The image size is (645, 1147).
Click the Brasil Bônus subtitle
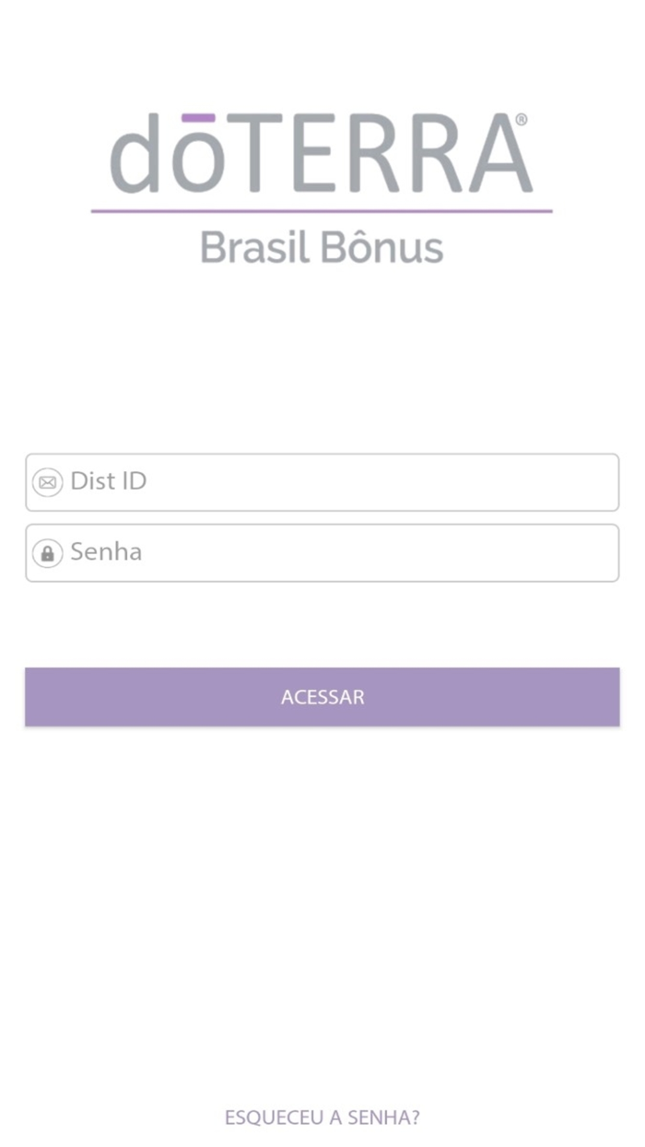[x=321, y=246]
